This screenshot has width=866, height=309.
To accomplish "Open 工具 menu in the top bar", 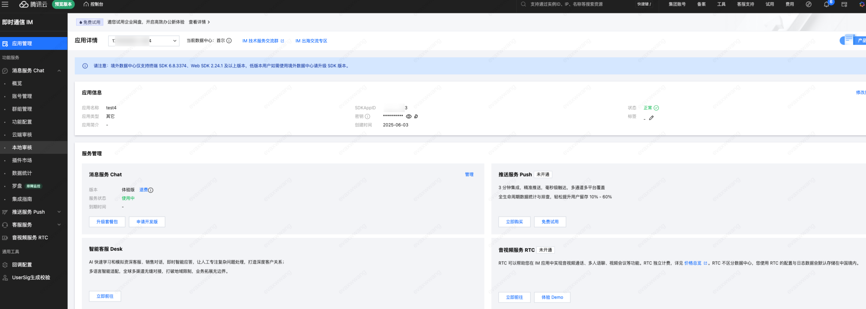I will (721, 4).
